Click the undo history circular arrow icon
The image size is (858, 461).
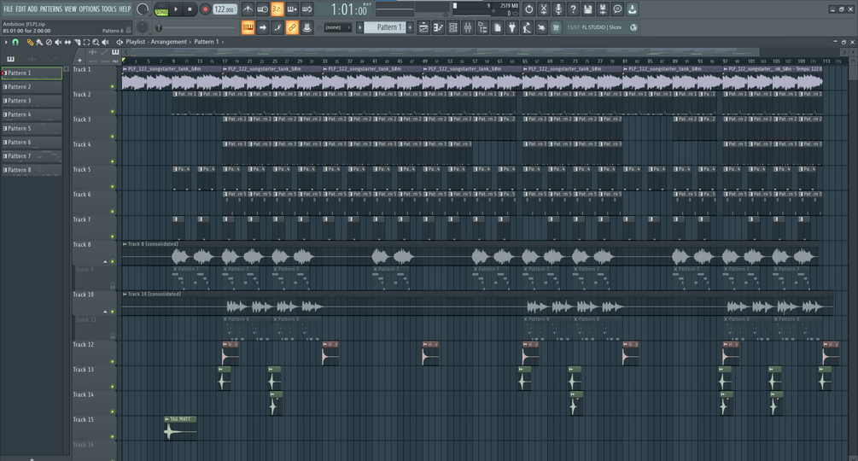click(x=528, y=9)
